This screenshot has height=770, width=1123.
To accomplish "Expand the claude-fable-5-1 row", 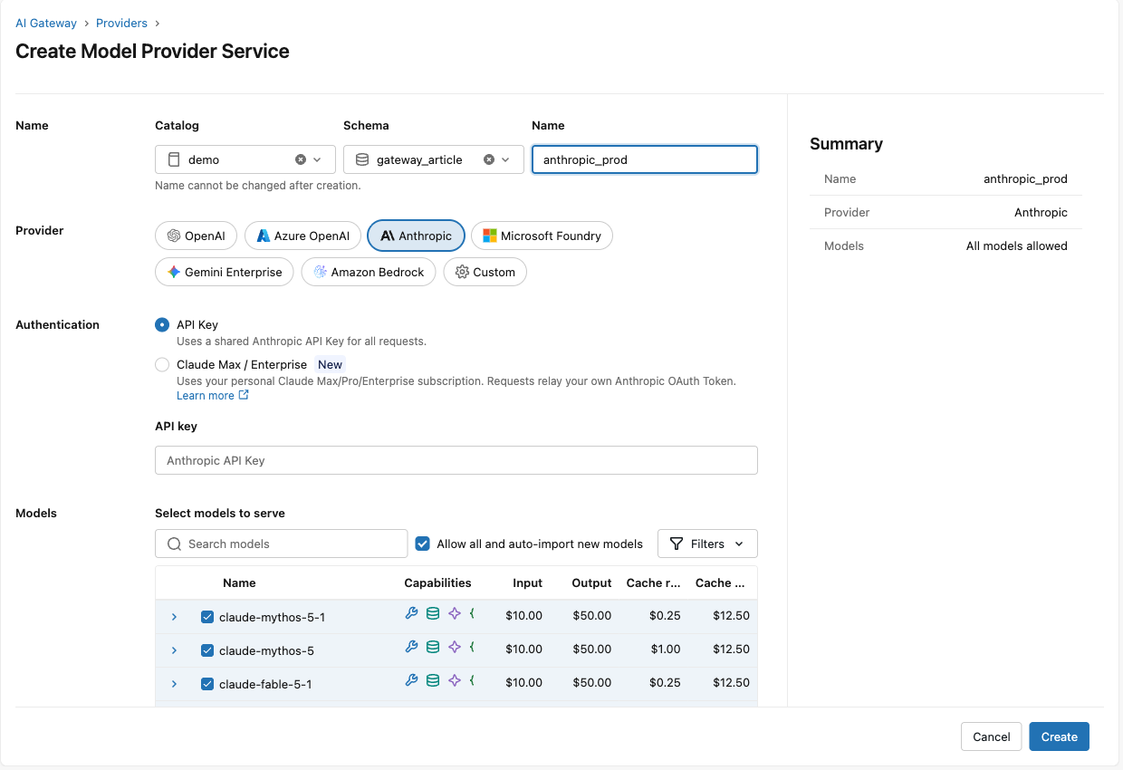I will click(x=175, y=684).
